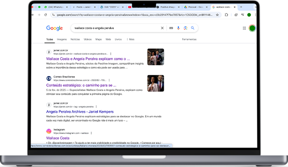The height and width of the screenshot is (167, 288).
Task: Click the Instagram source name
Action: (59, 129)
